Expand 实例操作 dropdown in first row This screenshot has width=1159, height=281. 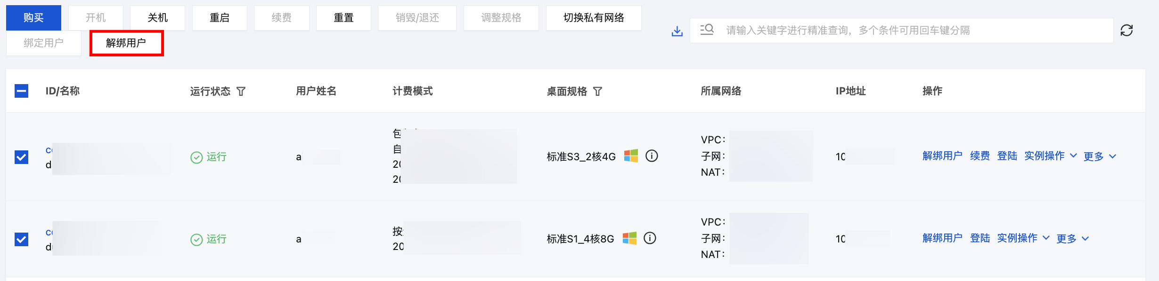click(1050, 156)
